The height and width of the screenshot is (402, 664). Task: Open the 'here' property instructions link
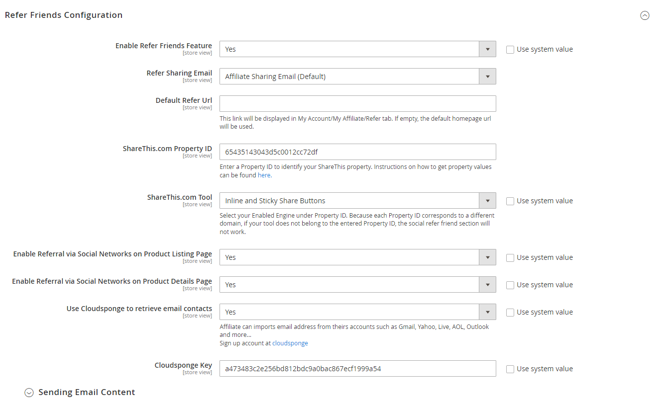coord(264,175)
